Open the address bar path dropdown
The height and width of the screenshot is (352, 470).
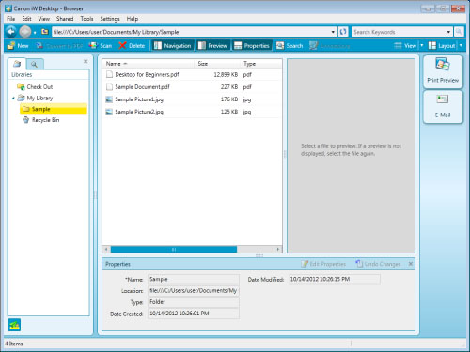pos(333,32)
